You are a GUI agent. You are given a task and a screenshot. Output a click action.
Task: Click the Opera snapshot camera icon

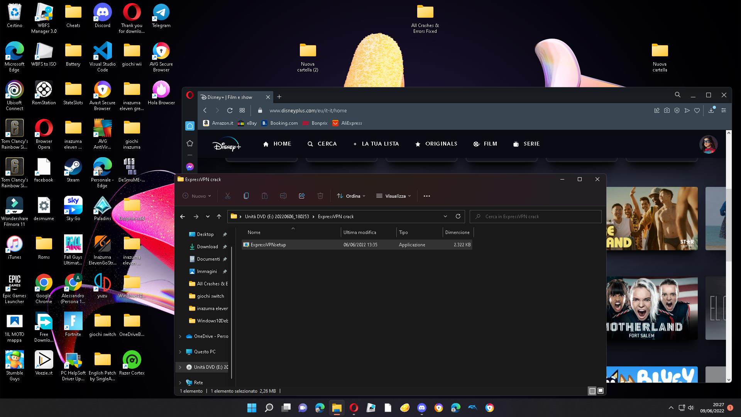[667, 110]
